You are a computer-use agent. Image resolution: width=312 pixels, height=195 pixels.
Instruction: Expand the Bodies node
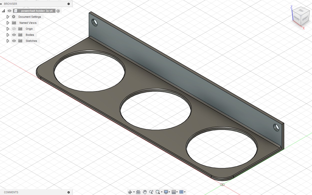[x=8, y=35]
